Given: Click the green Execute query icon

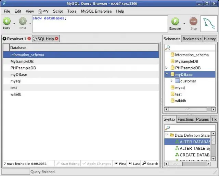Looking at the screenshot, I should (x=175, y=22).
